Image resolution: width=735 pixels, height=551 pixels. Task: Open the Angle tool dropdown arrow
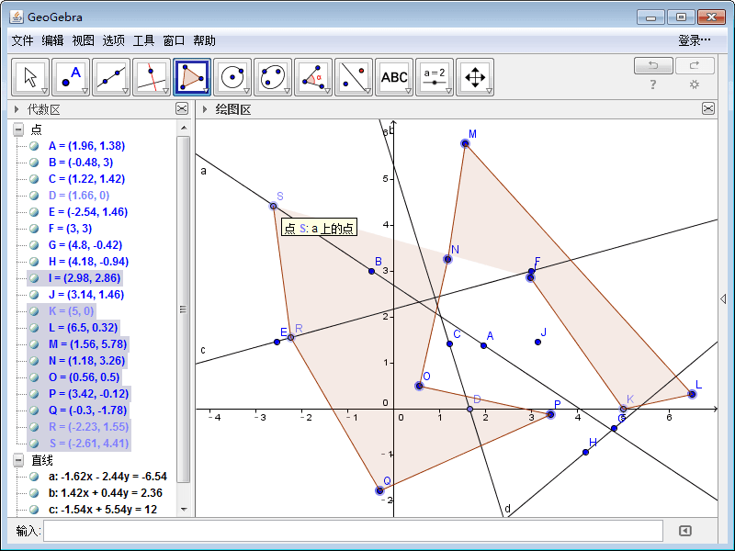327,91
